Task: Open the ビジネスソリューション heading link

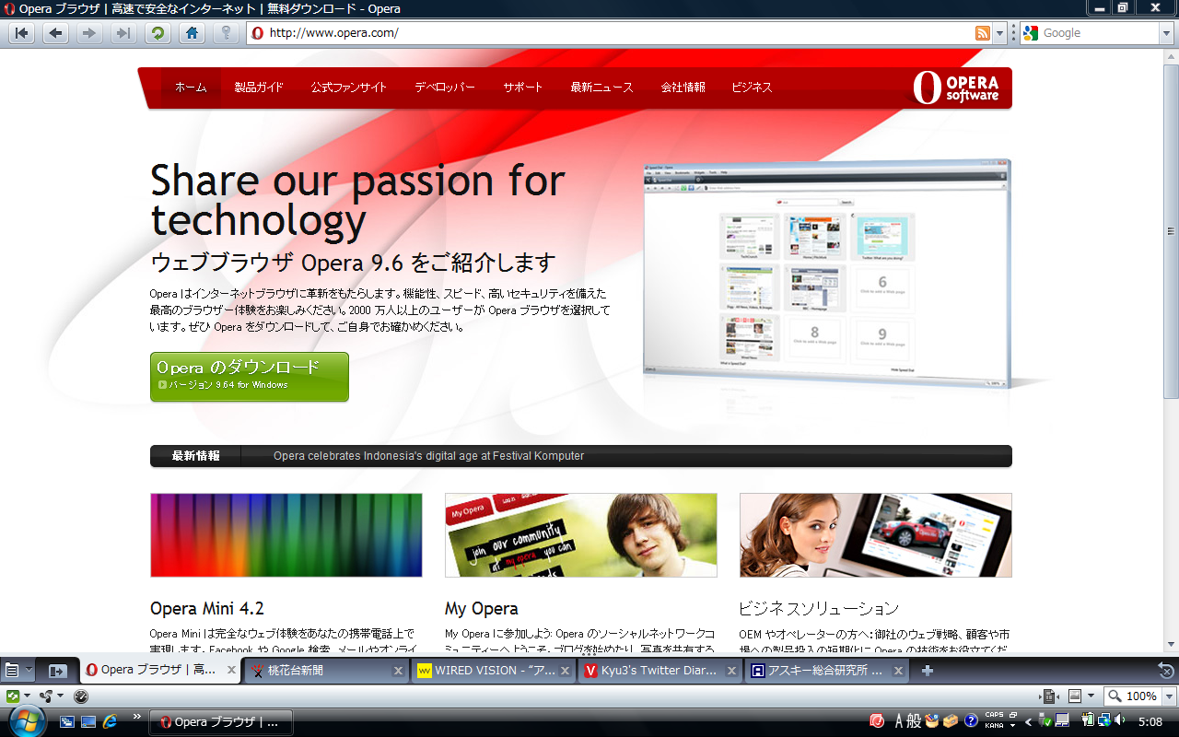Action: pos(819,609)
